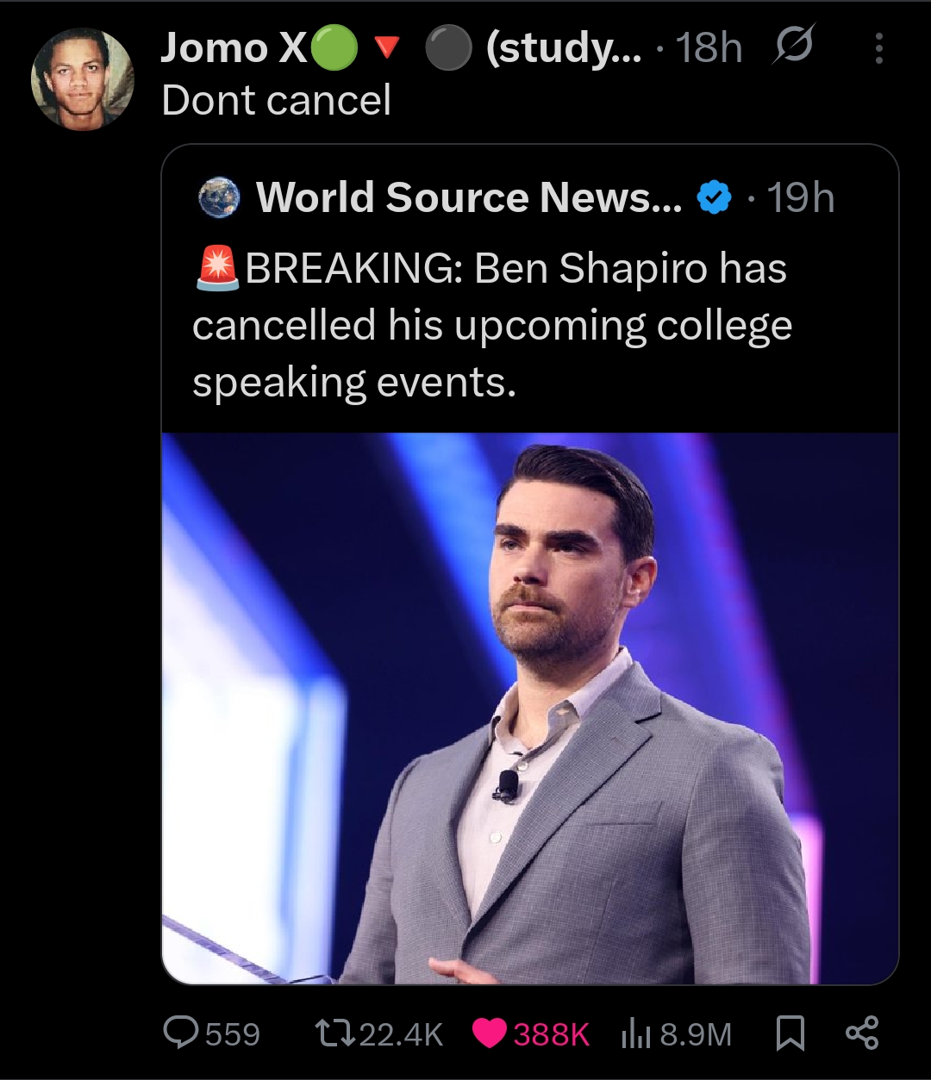
Task: Toggle the pink heart like button
Action: [489, 1032]
